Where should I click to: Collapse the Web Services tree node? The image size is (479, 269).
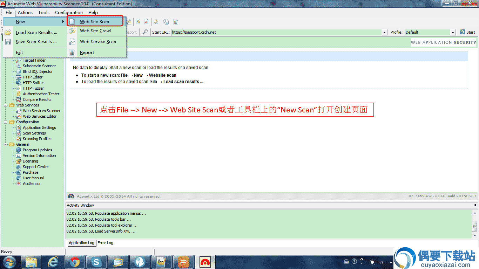pos(6,105)
